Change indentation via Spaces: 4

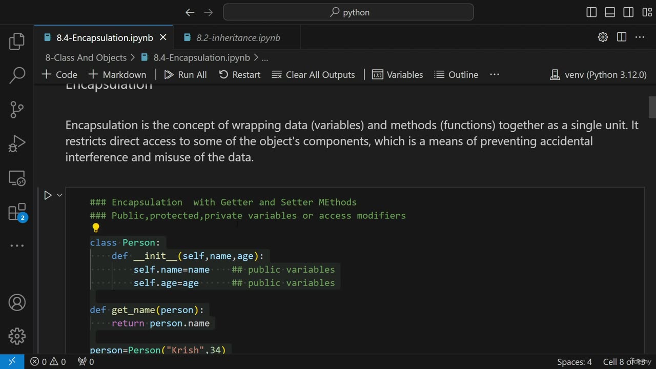tap(575, 362)
